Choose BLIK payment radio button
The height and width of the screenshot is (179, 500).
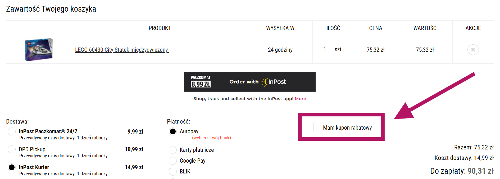coord(173,172)
